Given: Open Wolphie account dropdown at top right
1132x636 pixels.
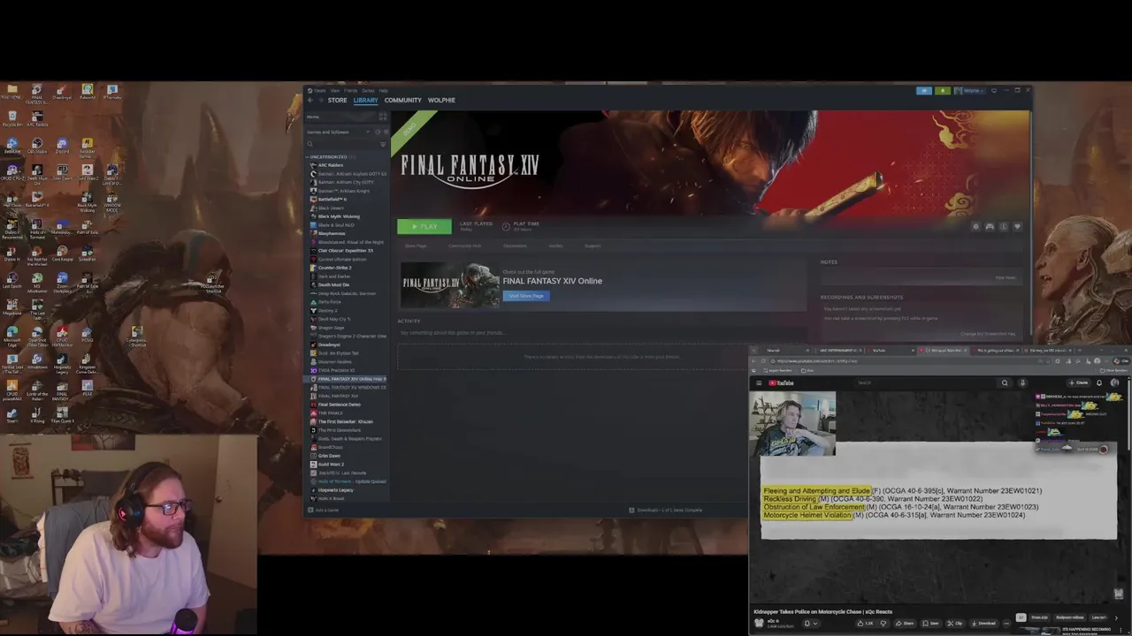Looking at the screenshot, I should (969, 90).
